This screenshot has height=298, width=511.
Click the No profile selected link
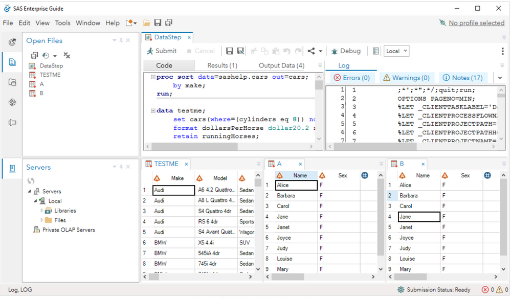476,23
